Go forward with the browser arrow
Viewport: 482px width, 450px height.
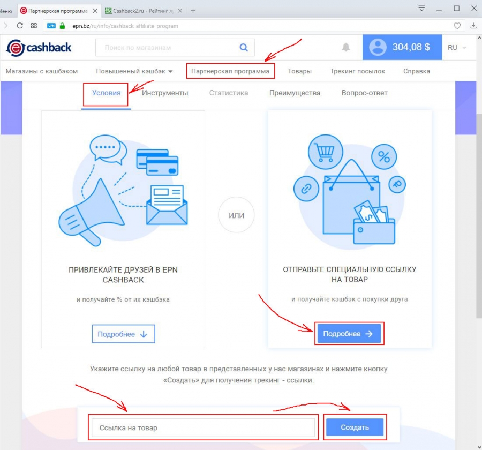click(x=5, y=26)
